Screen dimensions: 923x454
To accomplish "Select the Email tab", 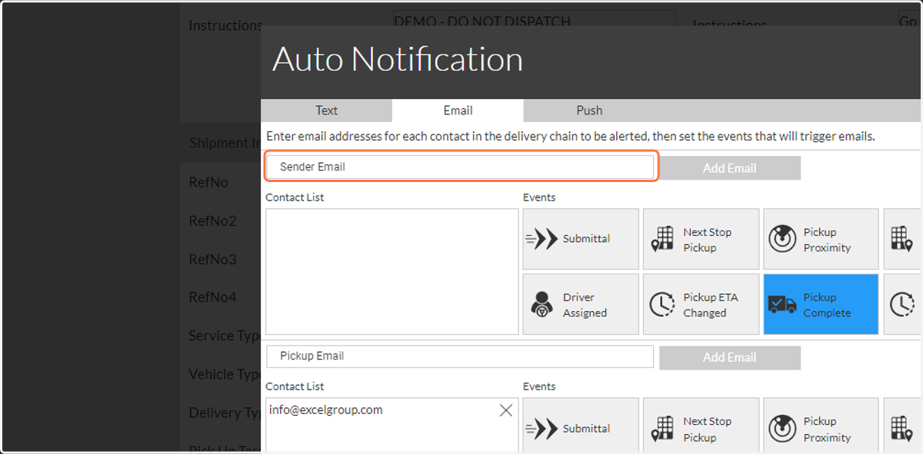I will click(x=458, y=111).
